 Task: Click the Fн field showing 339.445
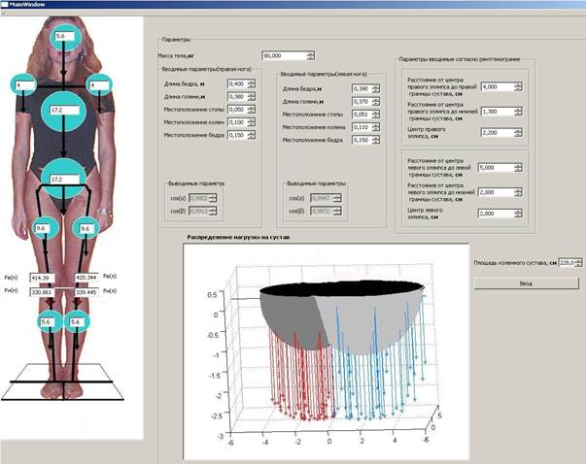86,292
